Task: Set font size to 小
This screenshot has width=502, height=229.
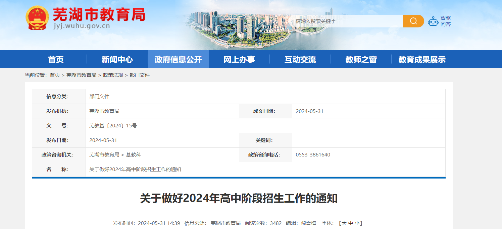Action: 357,223
